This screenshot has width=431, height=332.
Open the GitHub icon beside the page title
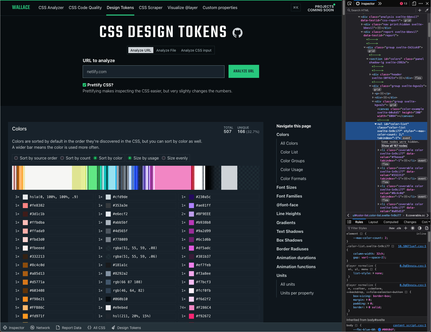(237, 33)
